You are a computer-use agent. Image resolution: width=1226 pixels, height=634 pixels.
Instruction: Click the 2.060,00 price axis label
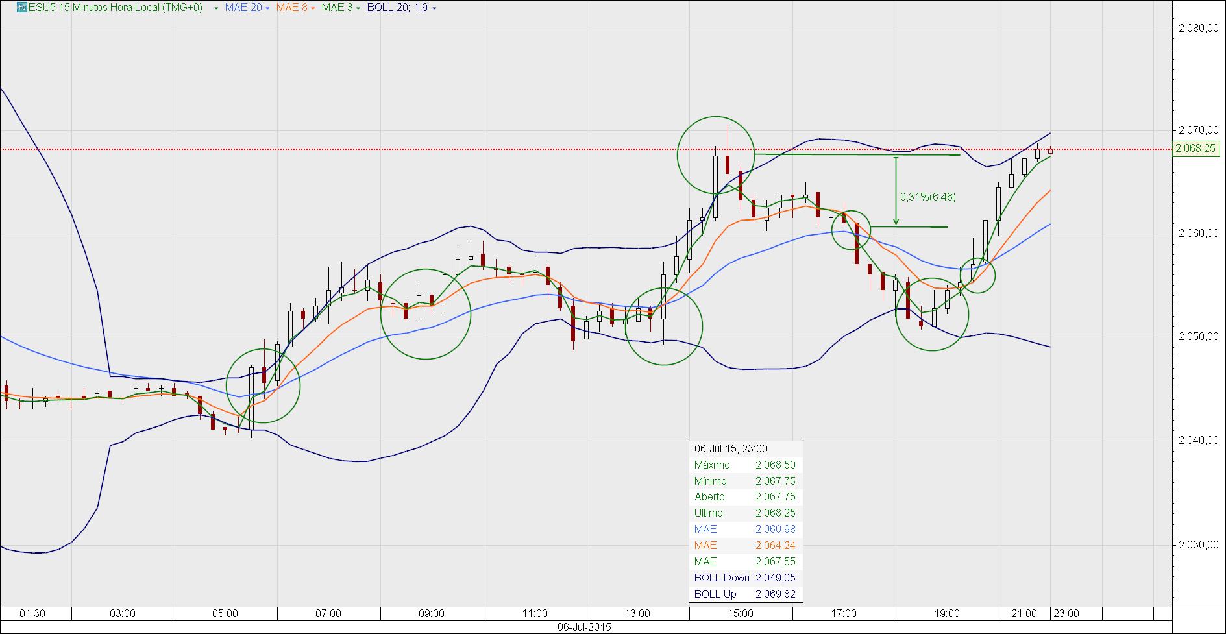(x=1197, y=234)
